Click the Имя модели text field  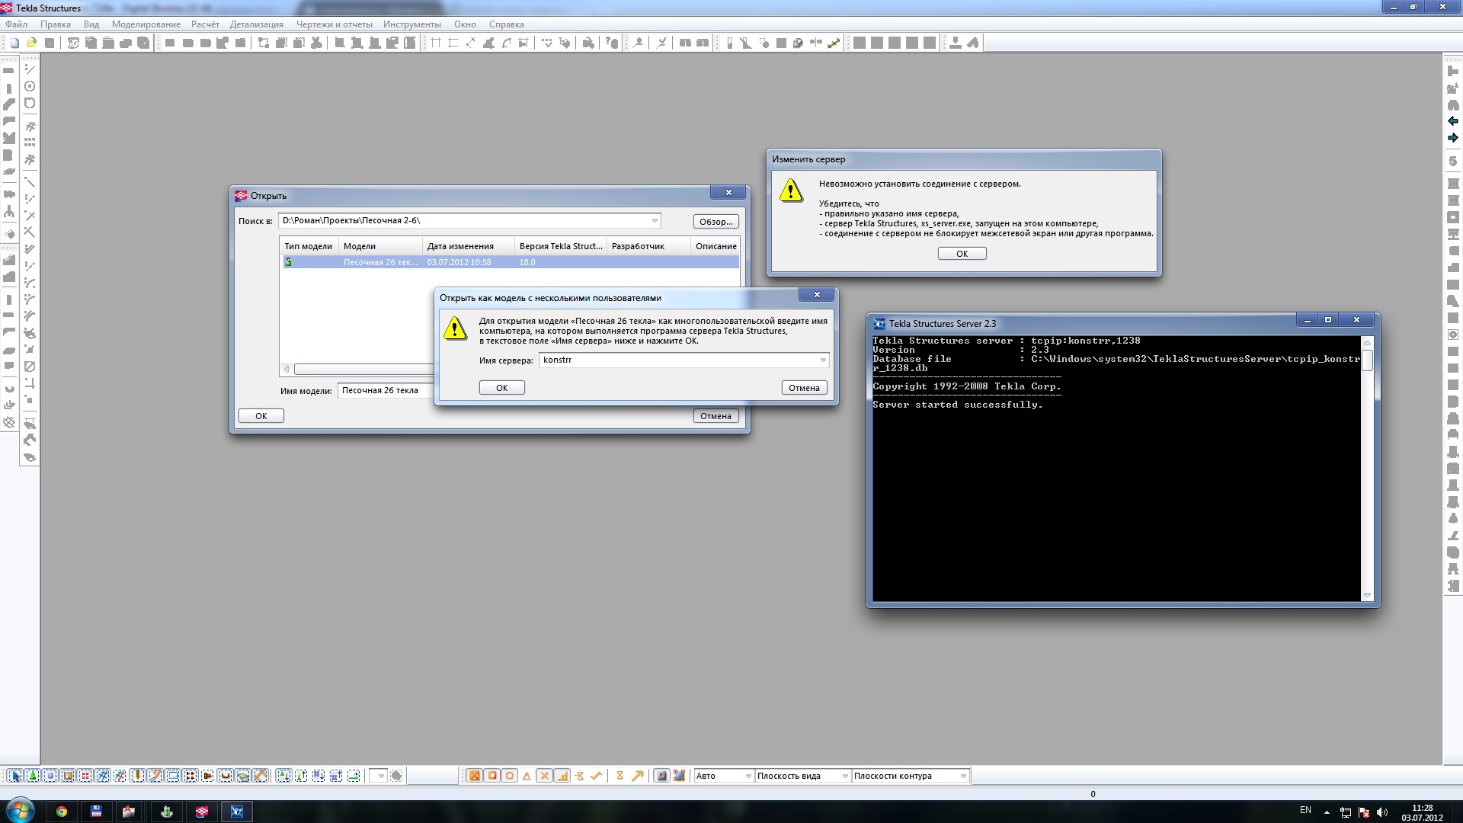385,391
